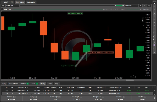Click the green Buy order label on chart

pyautogui.click(x=68, y=66)
